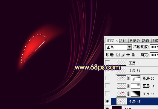Click background layer dark thumbnail
Image resolution: width=158 pixels, height=109 pixels.
click(x=117, y=108)
